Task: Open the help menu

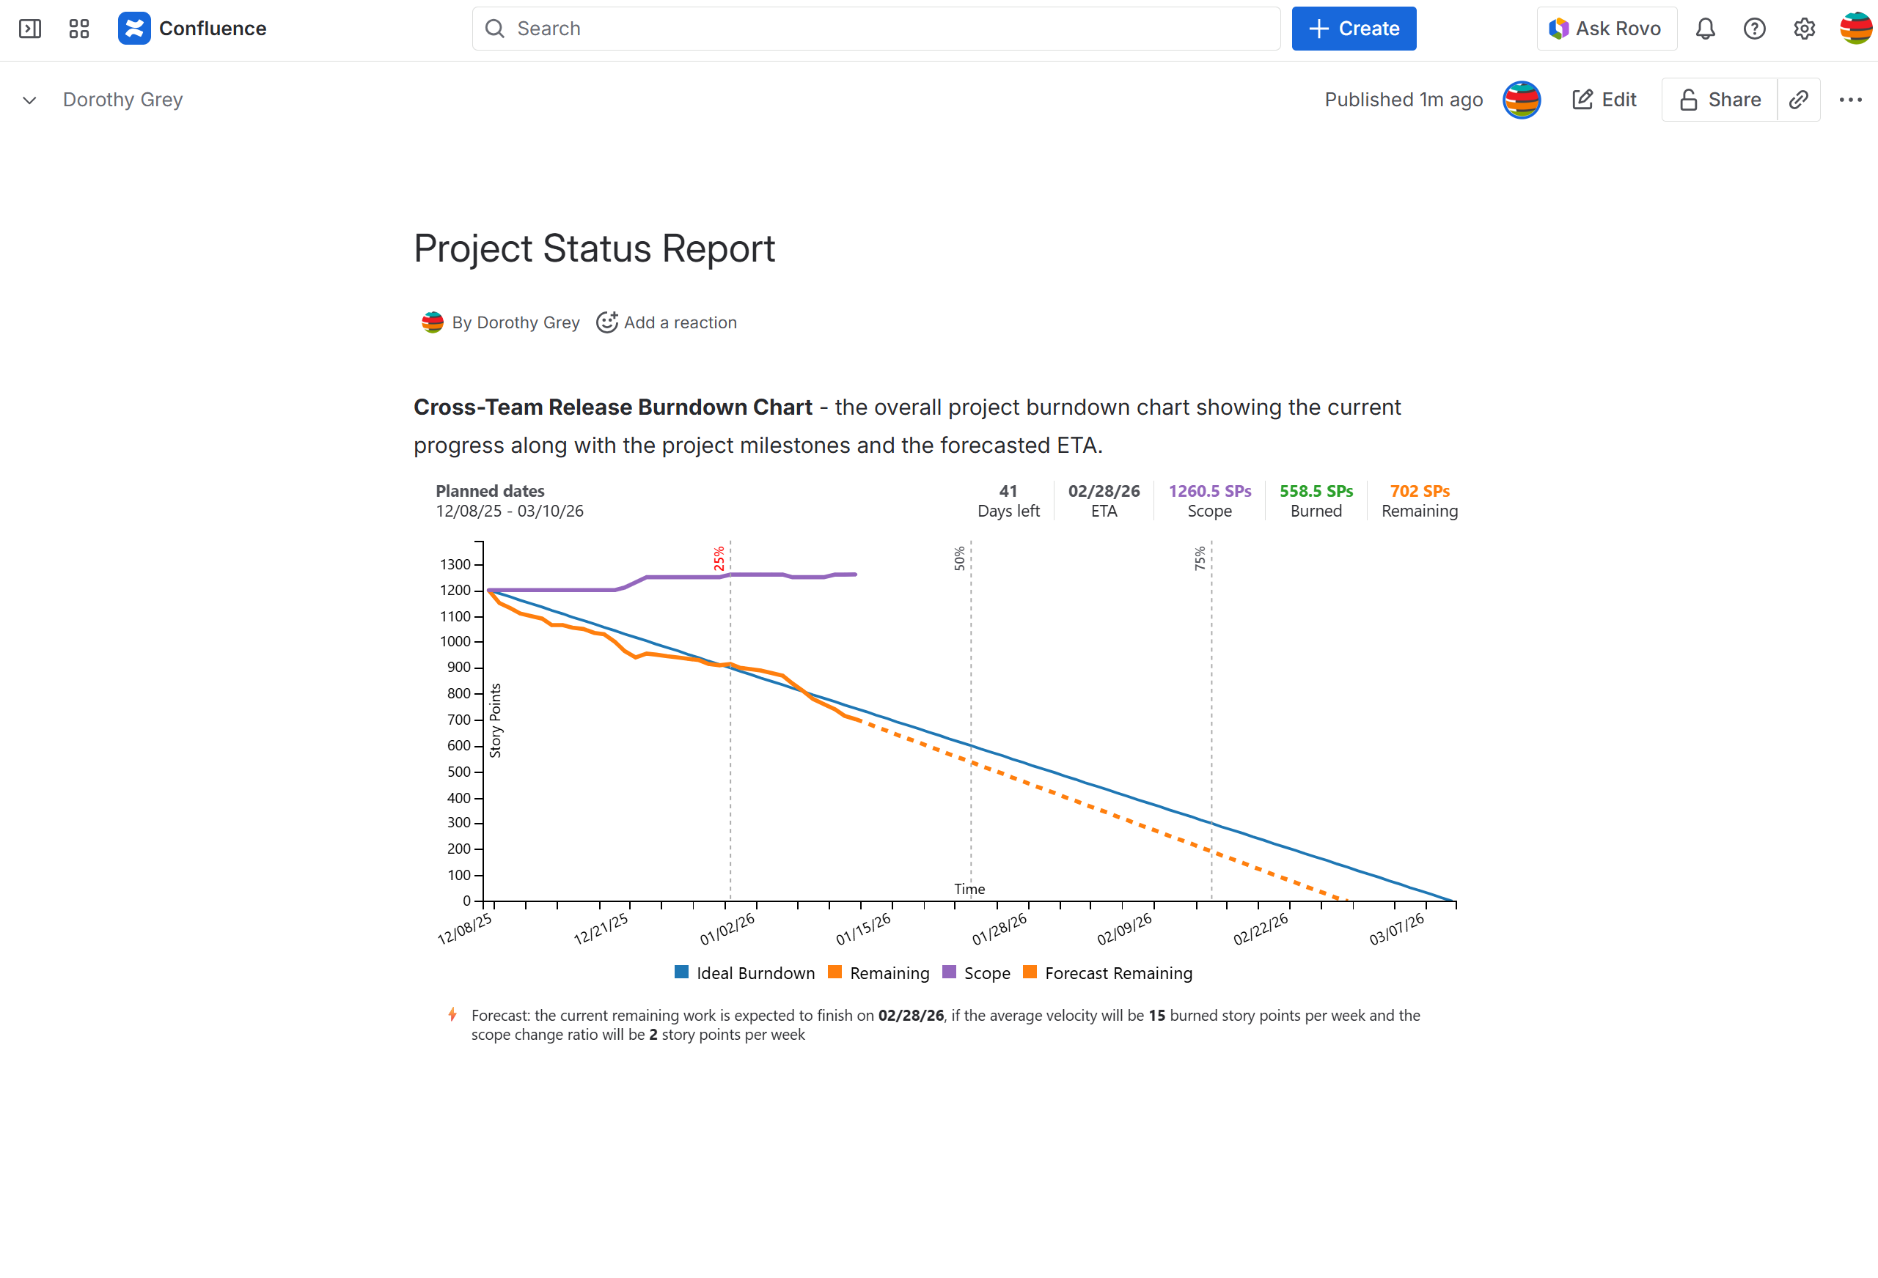Action: (x=1754, y=29)
